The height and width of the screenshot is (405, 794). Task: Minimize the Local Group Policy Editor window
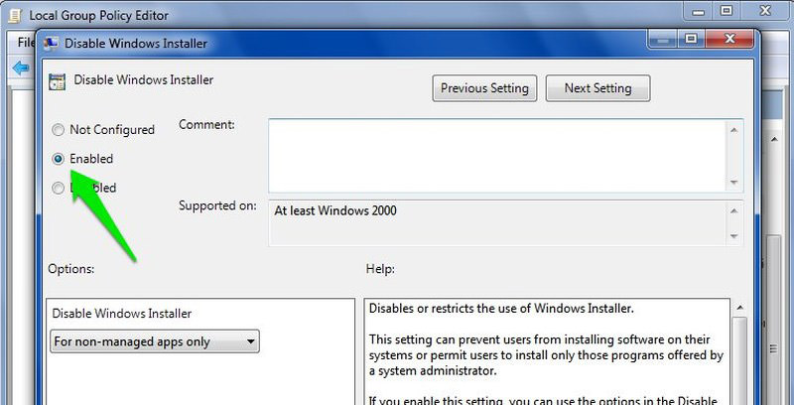coord(699,11)
